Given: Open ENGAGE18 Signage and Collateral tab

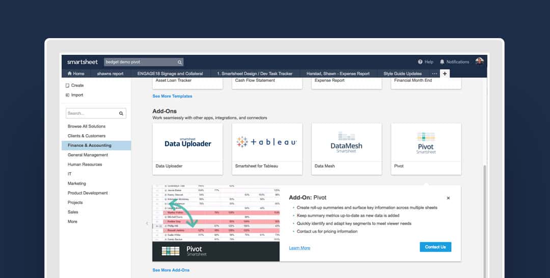Looking at the screenshot, I should pos(170,74).
